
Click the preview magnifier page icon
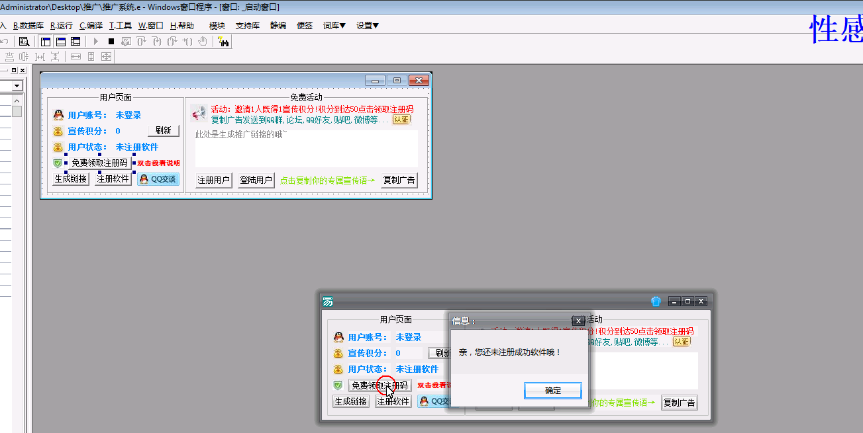click(x=24, y=42)
